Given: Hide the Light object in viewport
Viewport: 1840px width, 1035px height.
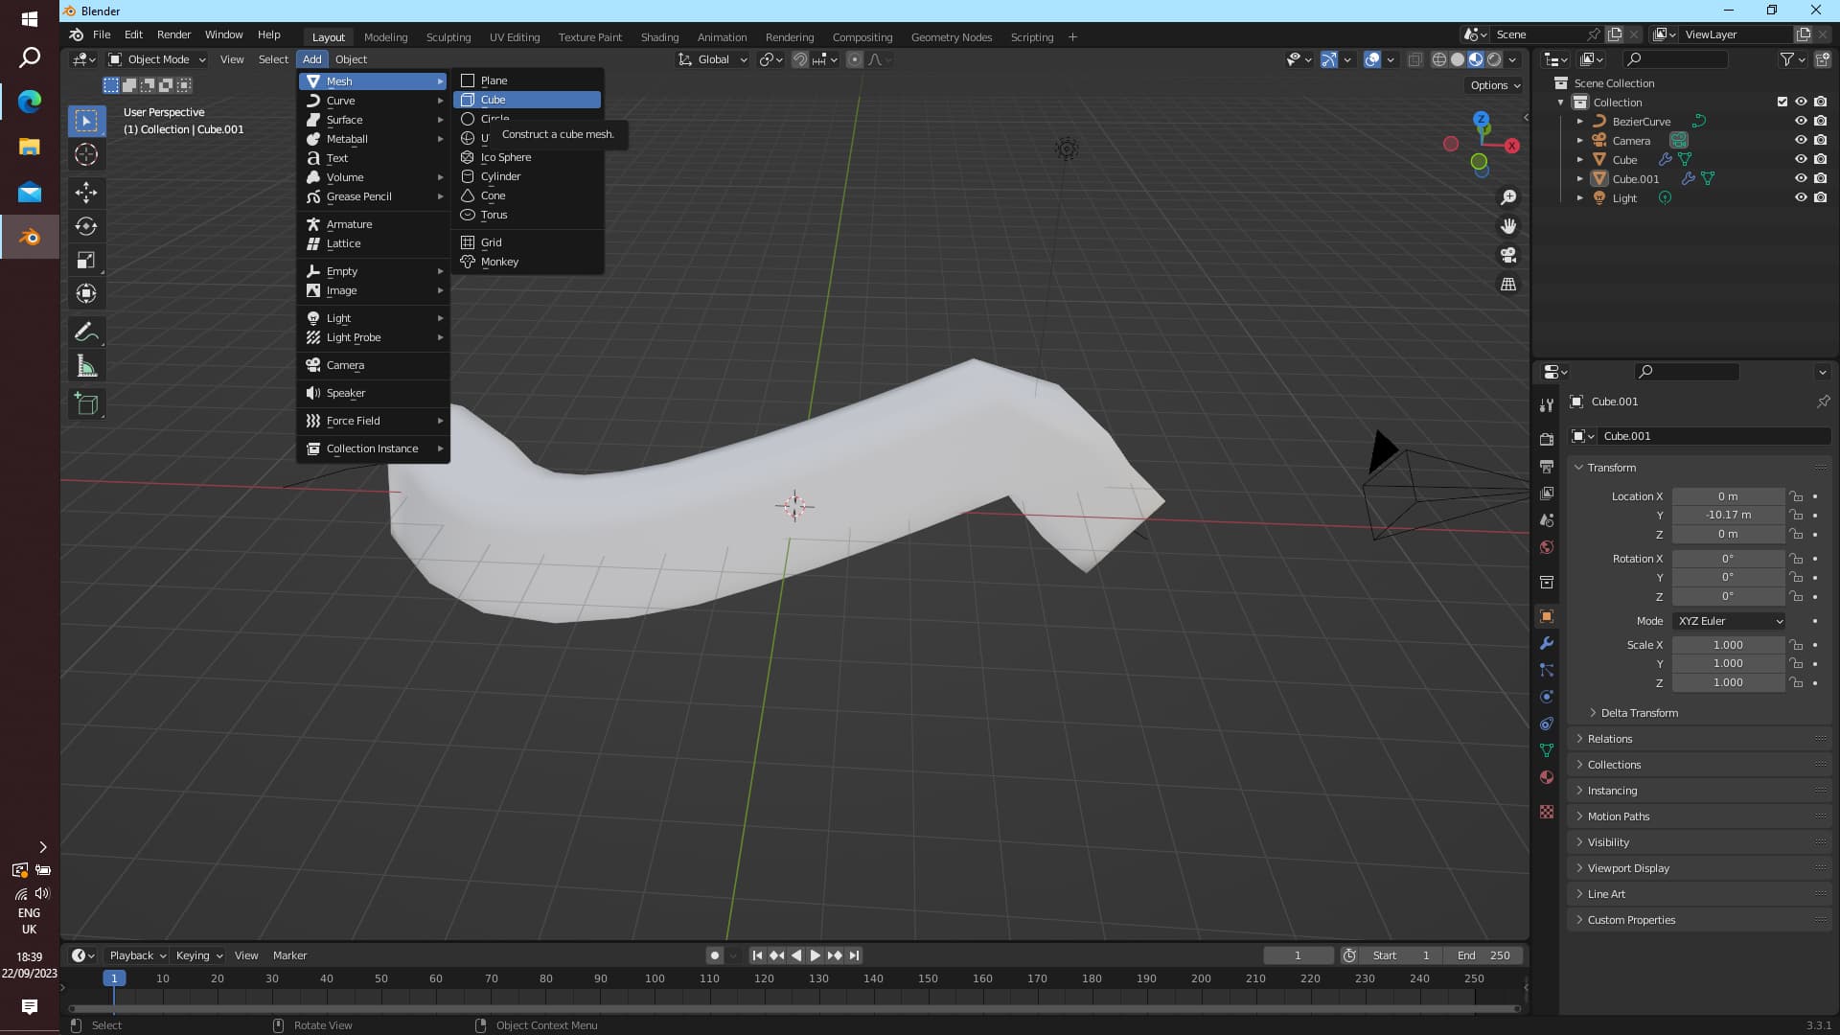Looking at the screenshot, I should coord(1801,198).
